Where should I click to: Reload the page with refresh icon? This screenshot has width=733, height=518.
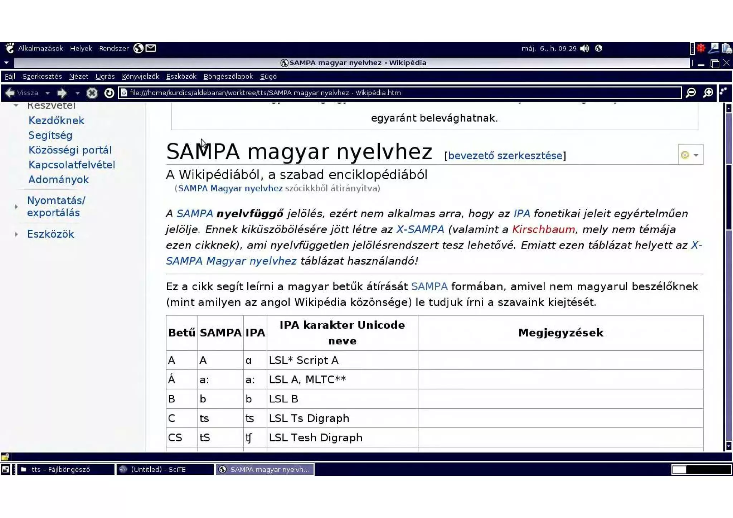coord(109,93)
